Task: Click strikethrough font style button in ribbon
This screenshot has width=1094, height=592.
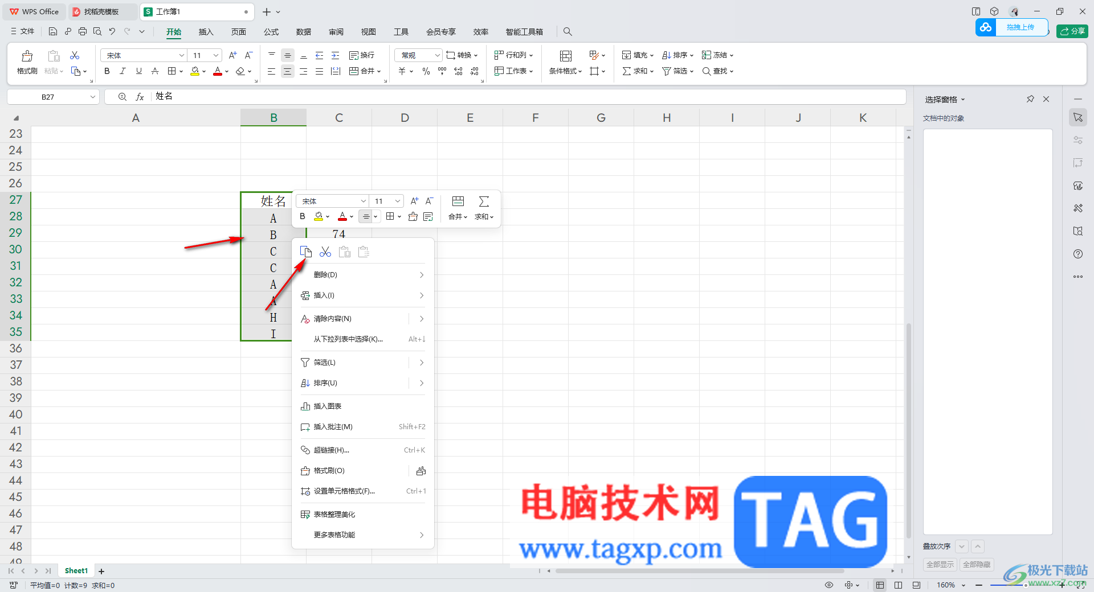Action: (x=154, y=71)
